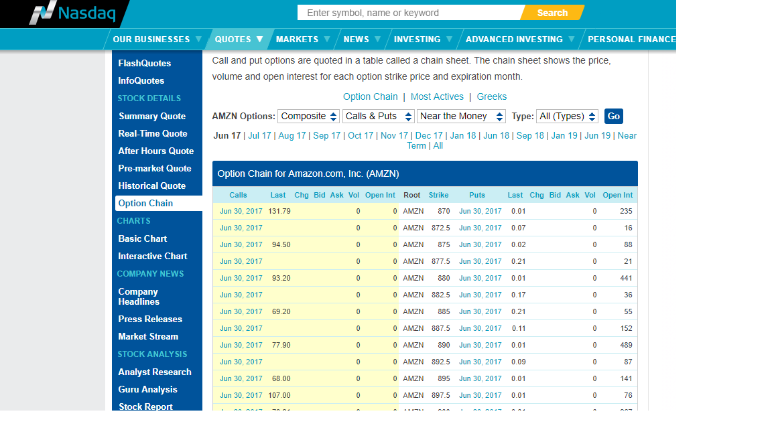Open the QUOTES menu
Screen dimensions: 772x434
(x=239, y=40)
